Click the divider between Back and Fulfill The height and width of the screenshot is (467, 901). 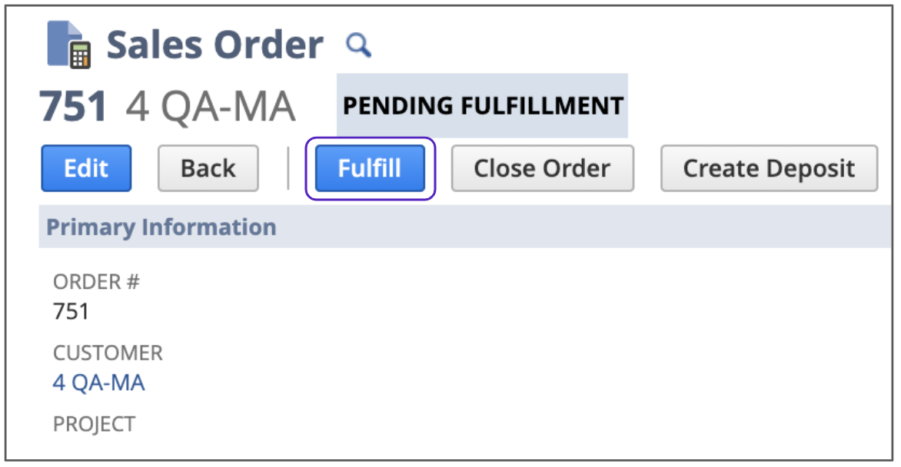pos(288,168)
